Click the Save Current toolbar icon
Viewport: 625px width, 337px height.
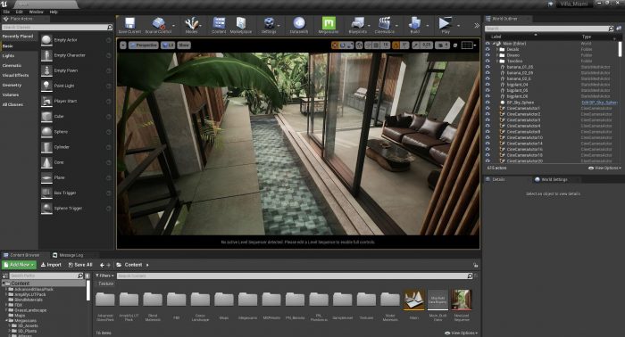pyautogui.click(x=129, y=25)
